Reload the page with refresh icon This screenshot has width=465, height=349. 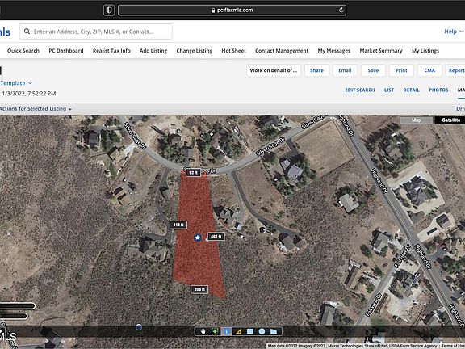[341, 10]
